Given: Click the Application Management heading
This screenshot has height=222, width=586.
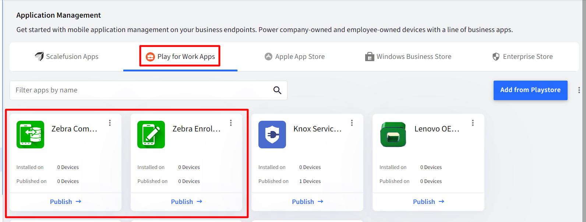Looking at the screenshot, I should click(x=59, y=15).
